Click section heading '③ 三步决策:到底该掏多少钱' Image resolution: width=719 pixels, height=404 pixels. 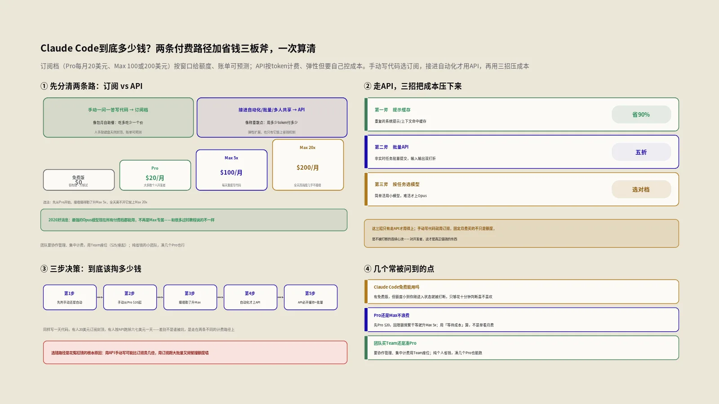pos(91,269)
